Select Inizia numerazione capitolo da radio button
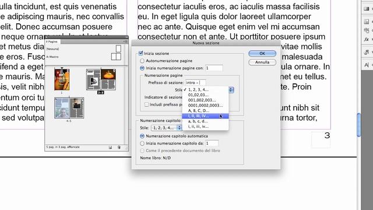 click(142, 143)
